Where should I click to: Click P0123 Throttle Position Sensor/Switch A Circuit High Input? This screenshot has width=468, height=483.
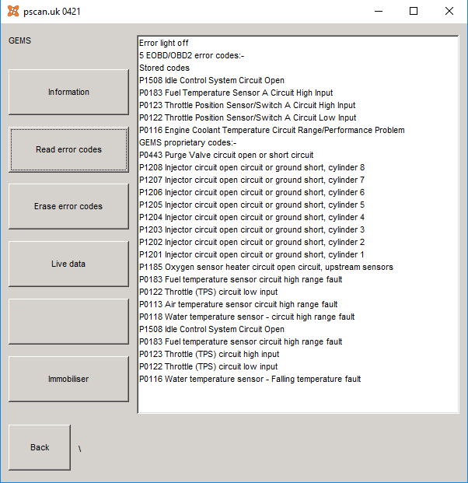click(247, 105)
